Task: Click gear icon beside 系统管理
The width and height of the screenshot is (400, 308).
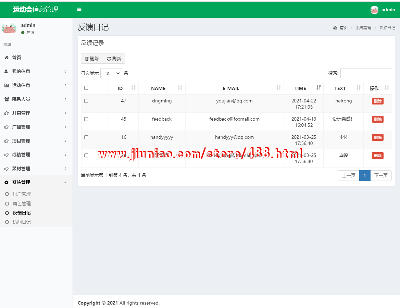Action: point(7,183)
